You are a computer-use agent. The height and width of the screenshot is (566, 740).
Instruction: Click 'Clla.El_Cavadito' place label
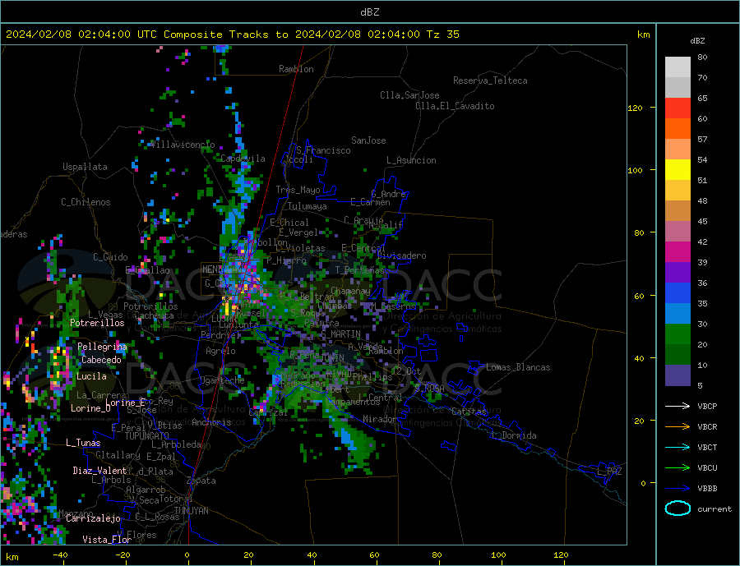tap(455, 106)
